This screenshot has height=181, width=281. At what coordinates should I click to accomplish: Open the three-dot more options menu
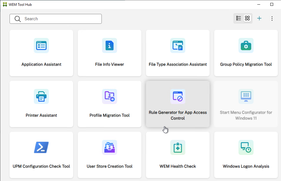point(272,19)
